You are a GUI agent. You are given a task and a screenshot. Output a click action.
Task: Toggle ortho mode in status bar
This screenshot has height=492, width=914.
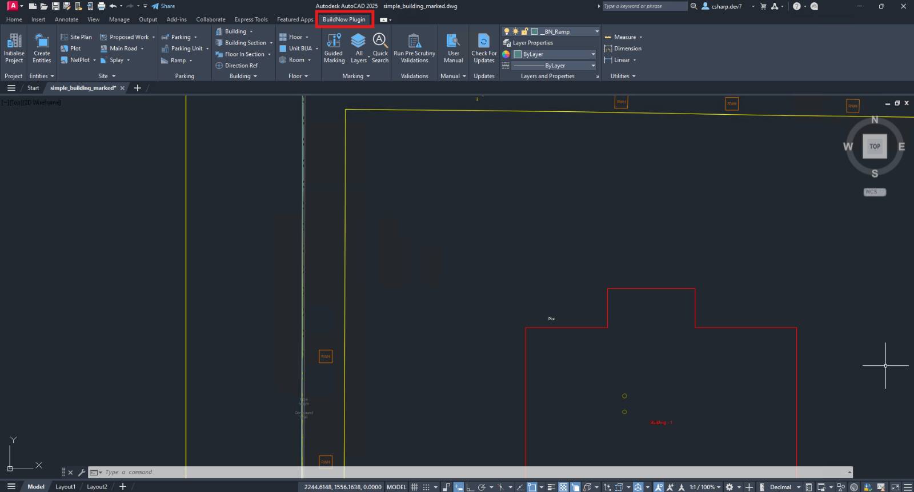[470, 487]
